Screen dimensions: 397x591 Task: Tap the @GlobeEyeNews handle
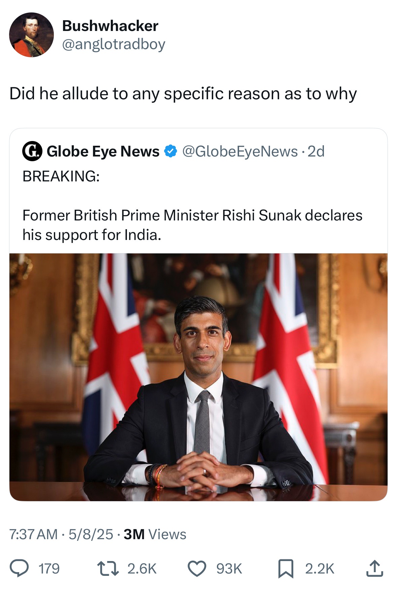point(240,151)
